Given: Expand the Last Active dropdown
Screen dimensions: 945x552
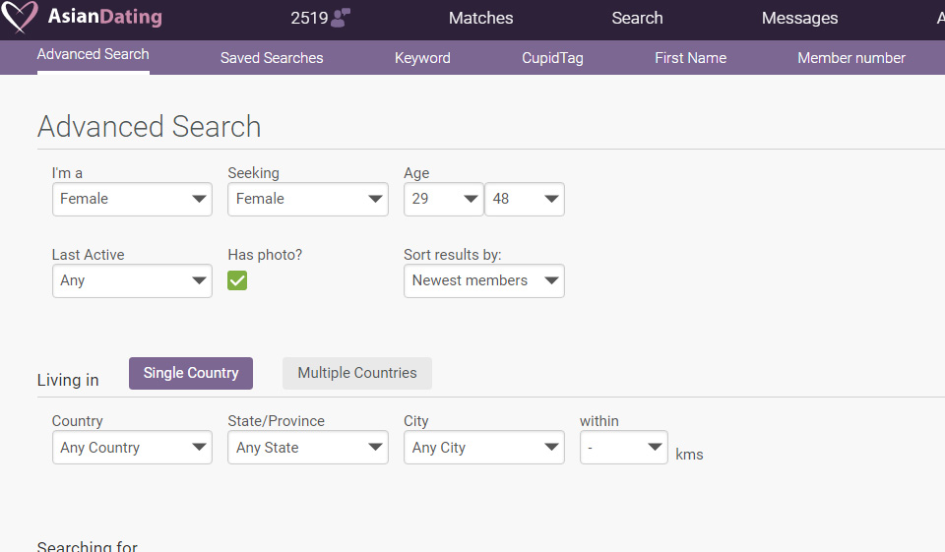Looking at the screenshot, I should tap(132, 280).
